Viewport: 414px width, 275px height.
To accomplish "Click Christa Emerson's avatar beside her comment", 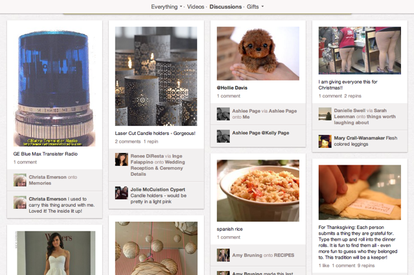I will coord(20,202).
